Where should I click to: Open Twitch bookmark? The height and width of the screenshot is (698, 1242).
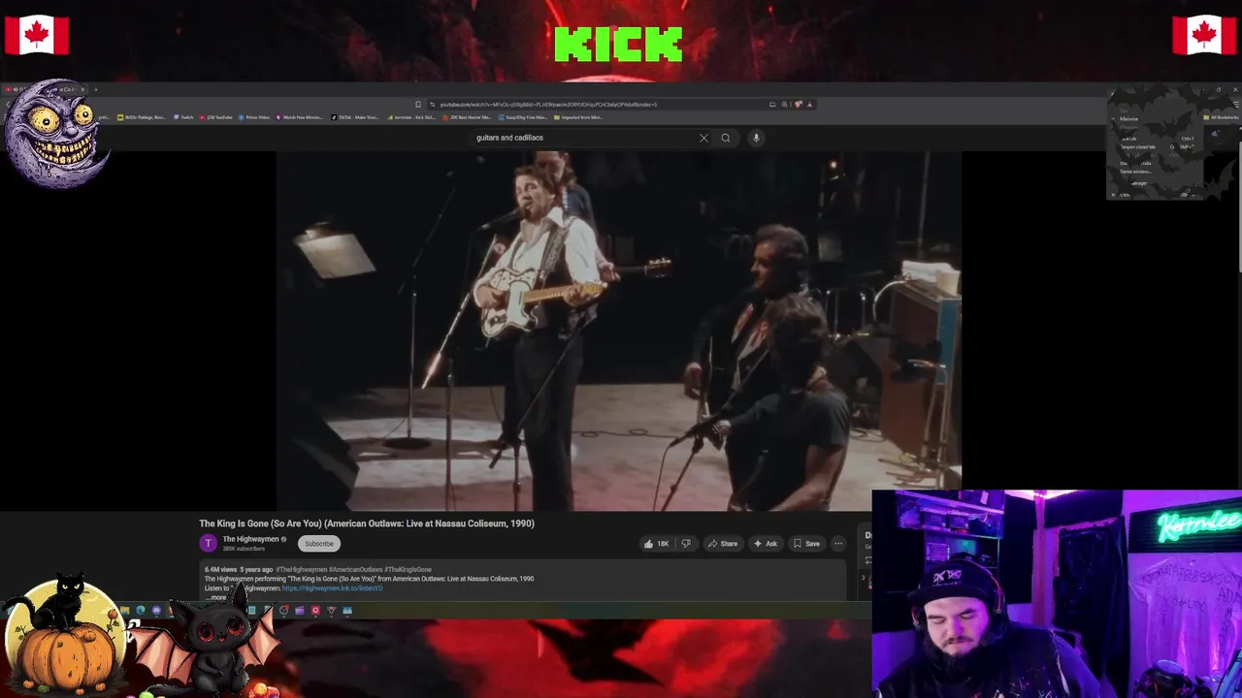coord(183,117)
